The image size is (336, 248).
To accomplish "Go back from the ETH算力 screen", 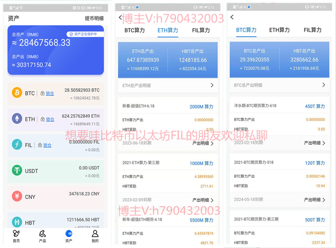I will [x=120, y=18].
